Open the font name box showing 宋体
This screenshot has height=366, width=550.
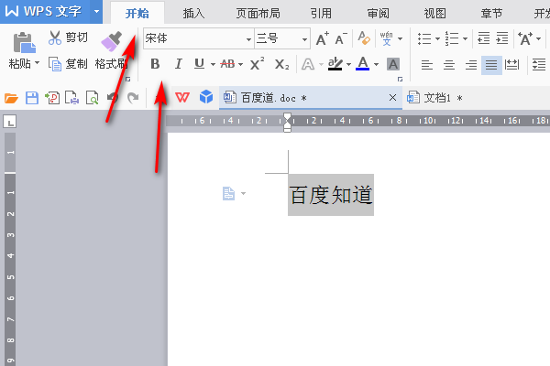coord(198,38)
